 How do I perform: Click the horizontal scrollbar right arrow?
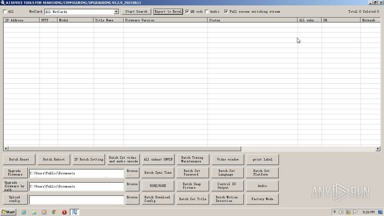click(378, 148)
